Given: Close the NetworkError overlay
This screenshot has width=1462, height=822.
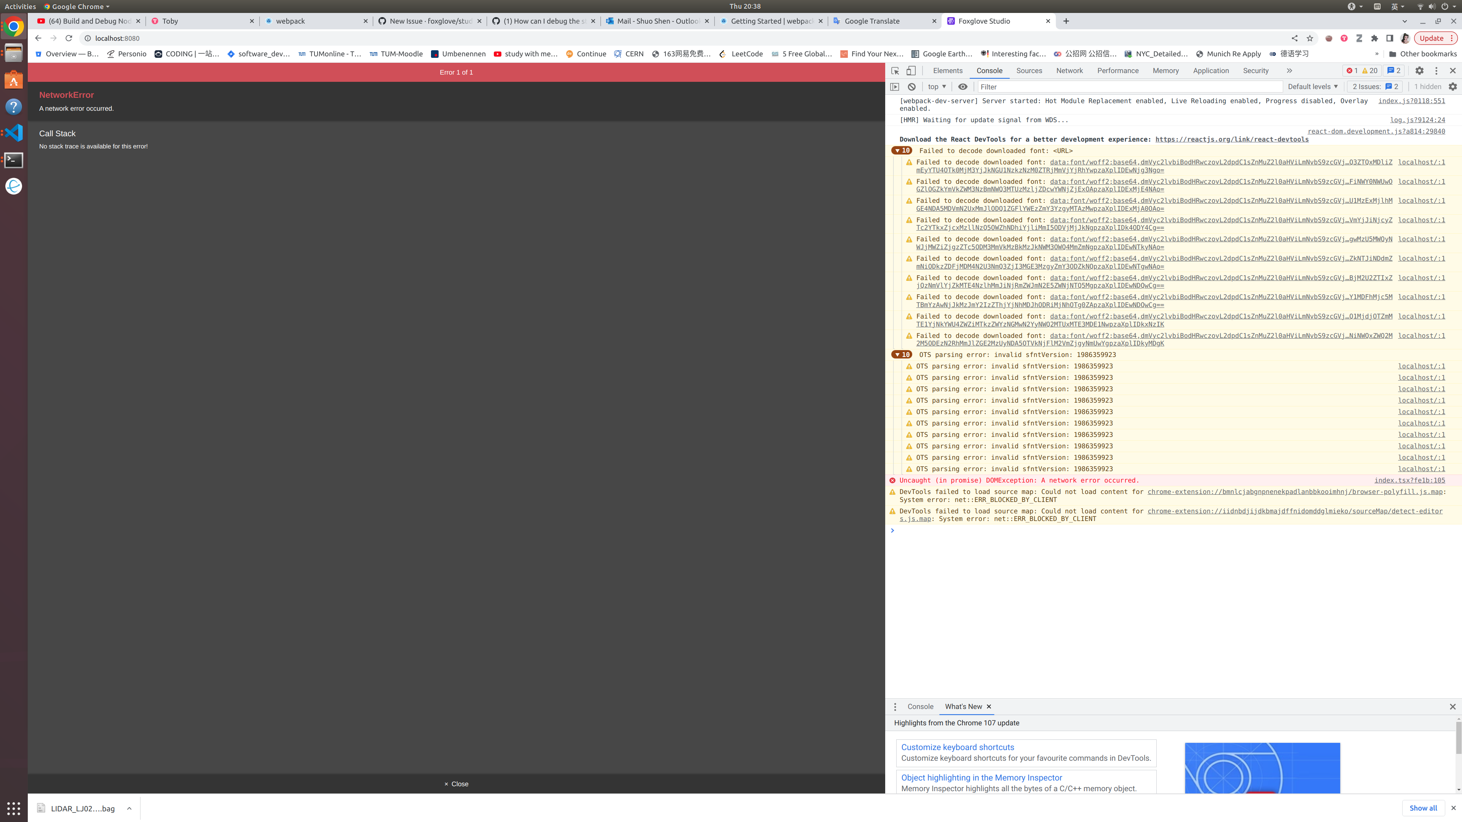Looking at the screenshot, I should pos(456,784).
